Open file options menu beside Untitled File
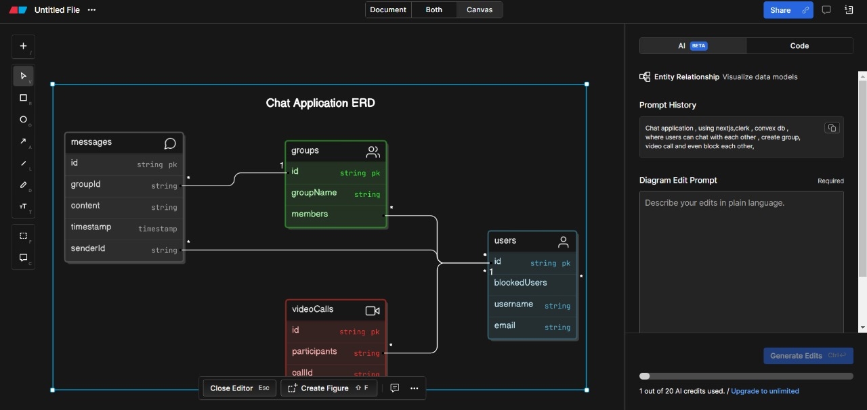The image size is (867, 410). tap(92, 10)
